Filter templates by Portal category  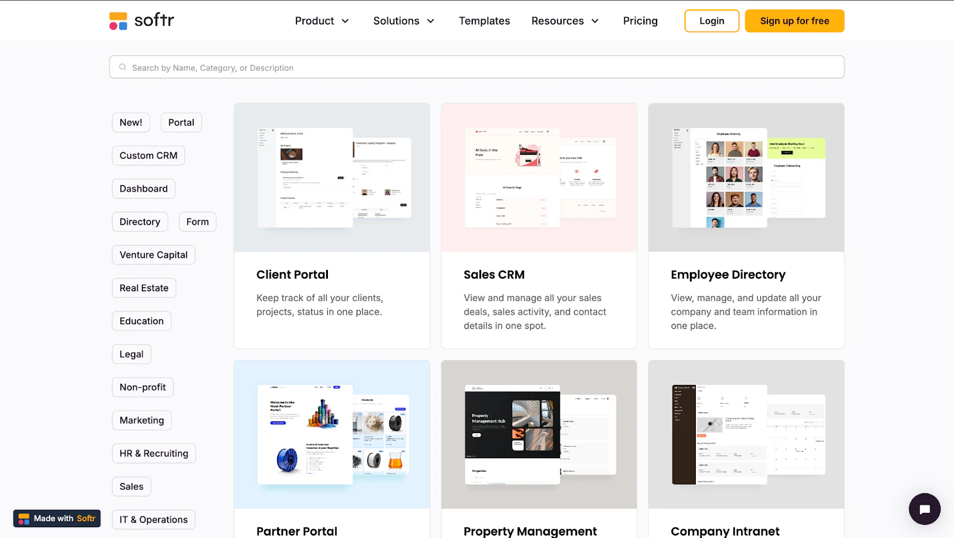click(181, 122)
